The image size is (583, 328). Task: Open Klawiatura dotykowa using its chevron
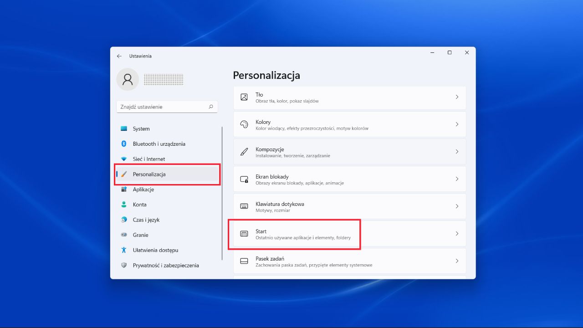pos(457,206)
